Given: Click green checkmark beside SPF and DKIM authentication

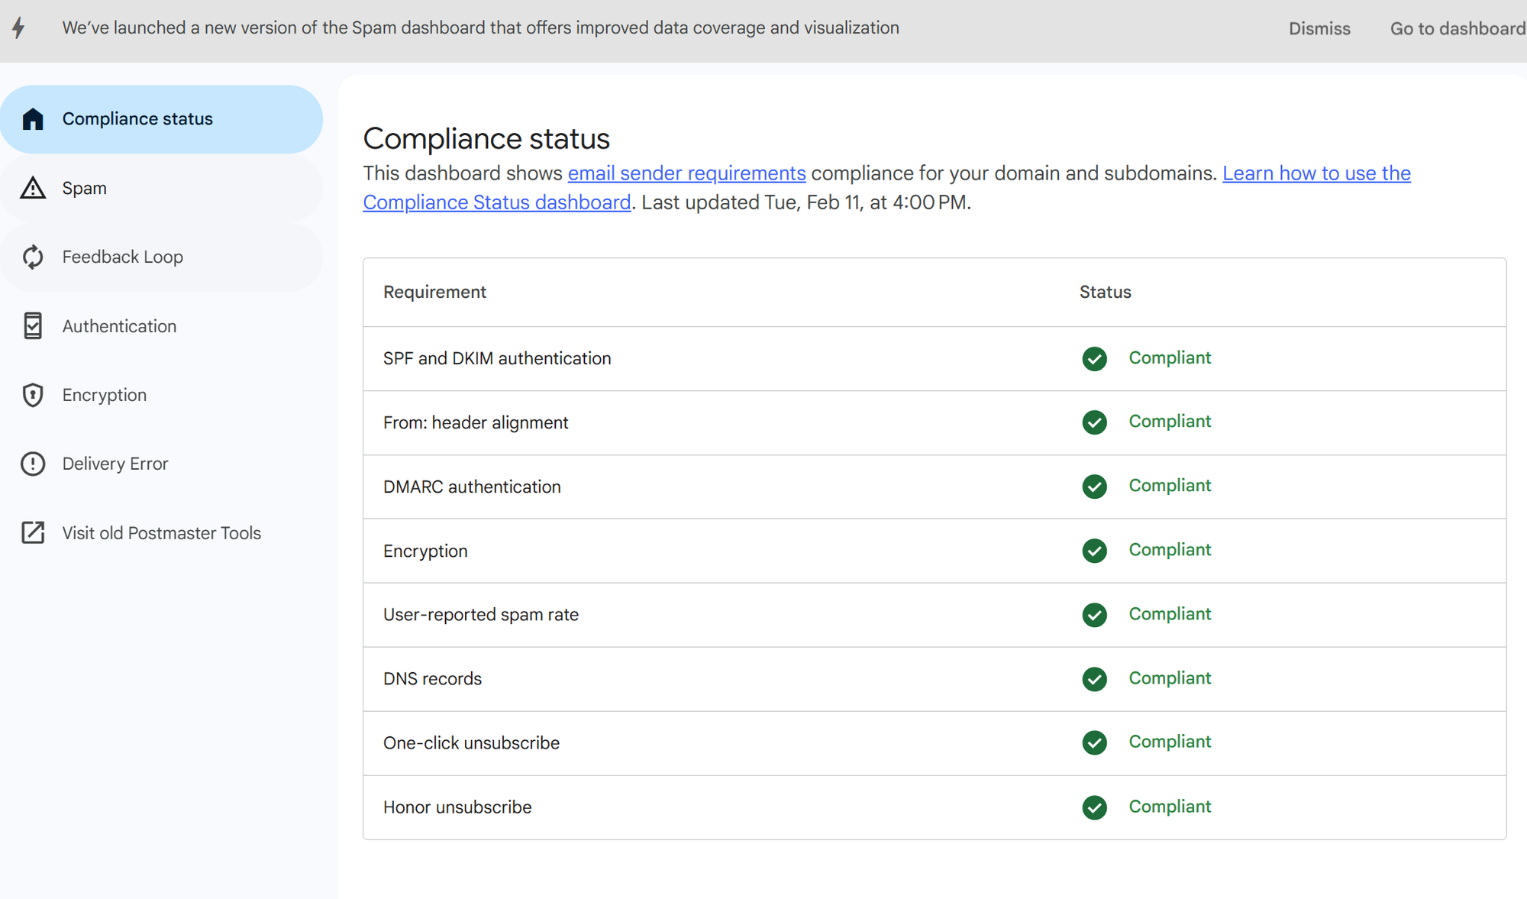Looking at the screenshot, I should pyautogui.click(x=1094, y=358).
